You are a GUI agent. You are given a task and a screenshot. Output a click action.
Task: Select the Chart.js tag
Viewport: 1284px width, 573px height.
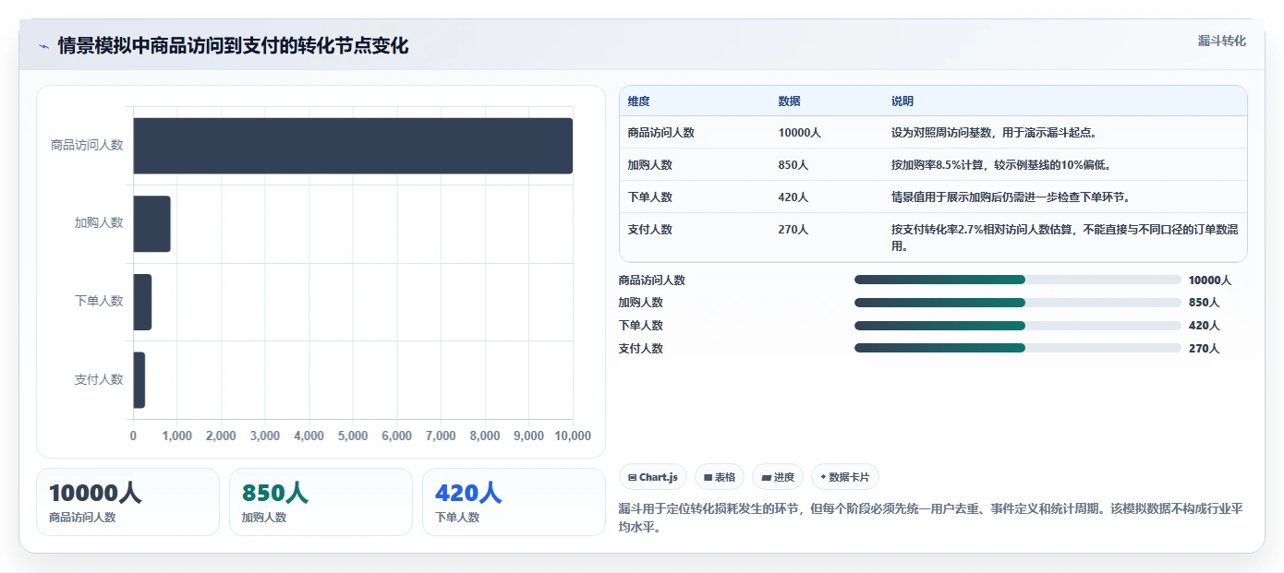(653, 477)
